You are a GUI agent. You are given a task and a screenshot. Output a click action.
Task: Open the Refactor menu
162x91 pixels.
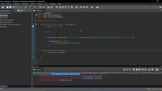tap(17, 4)
